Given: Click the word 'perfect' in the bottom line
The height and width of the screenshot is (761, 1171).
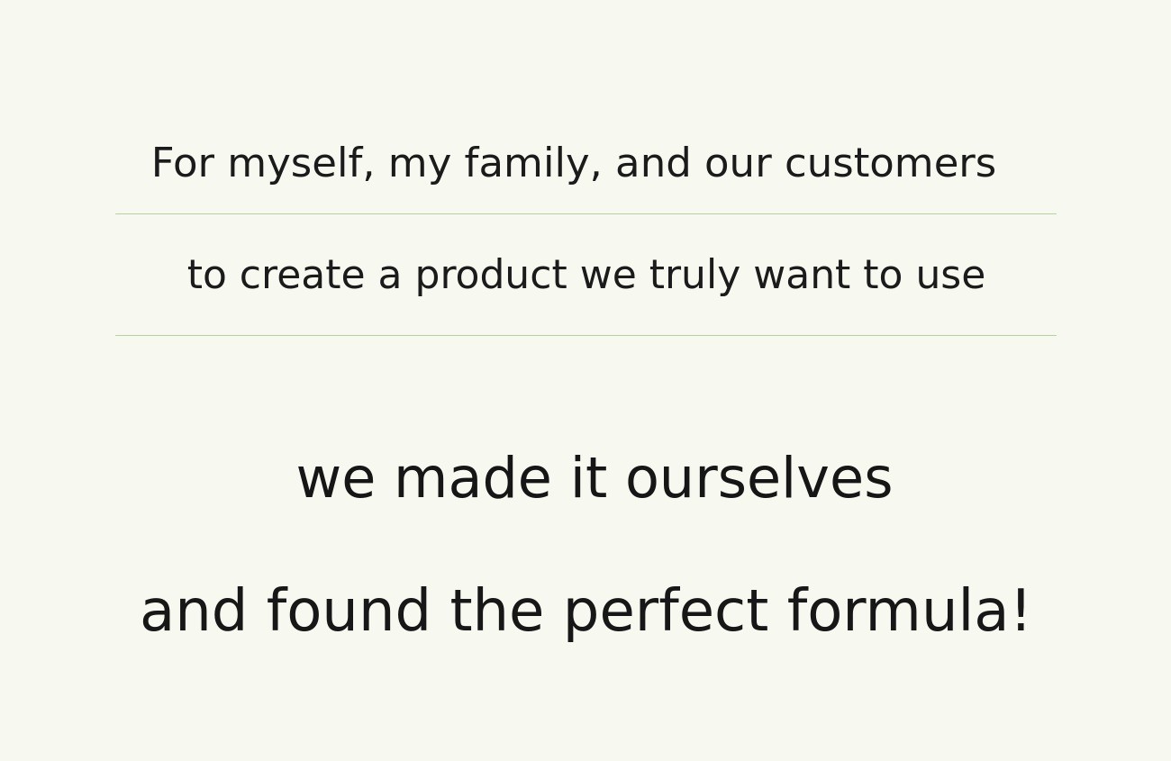Looking at the screenshot, I should (666, 612).
